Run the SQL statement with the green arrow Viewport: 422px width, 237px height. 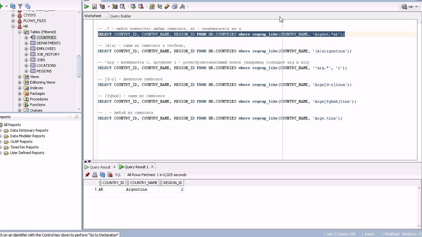click(x=87, y=6)
